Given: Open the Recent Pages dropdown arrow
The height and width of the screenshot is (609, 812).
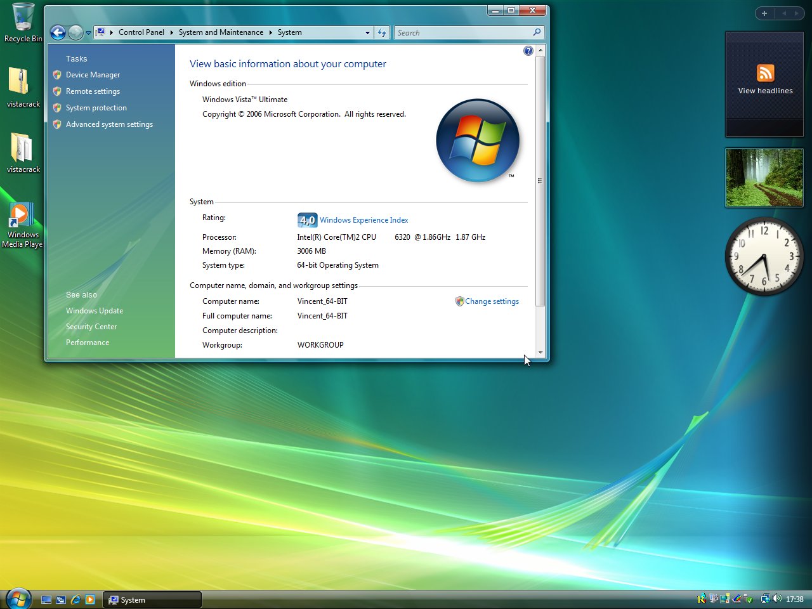Looking at the screenshot, I should [88, 33].
